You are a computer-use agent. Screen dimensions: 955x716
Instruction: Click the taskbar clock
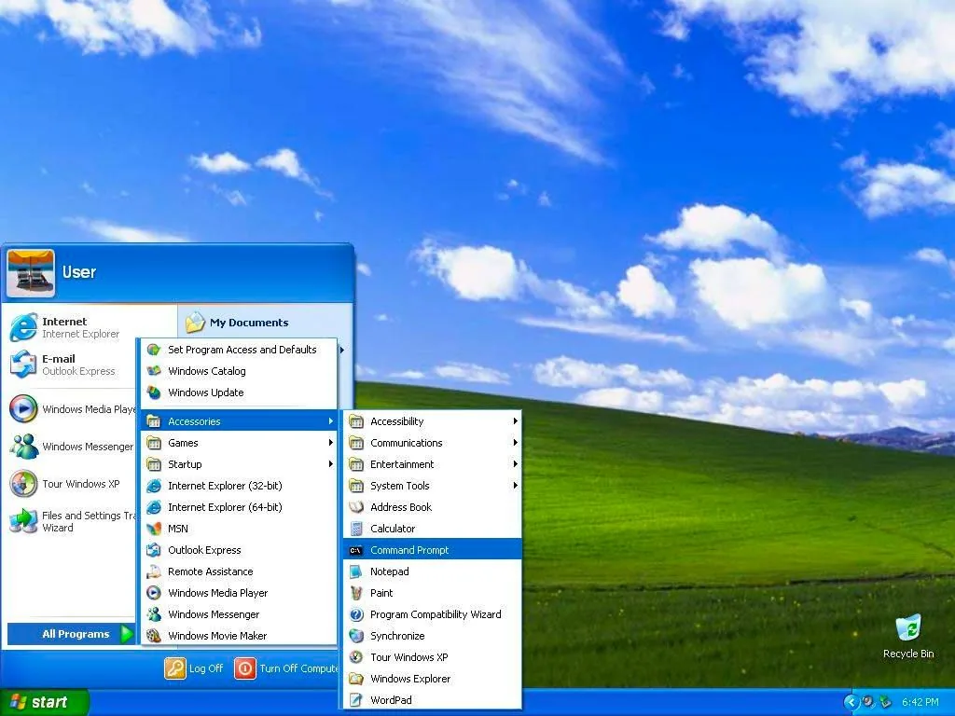click(x=920, y=702)
